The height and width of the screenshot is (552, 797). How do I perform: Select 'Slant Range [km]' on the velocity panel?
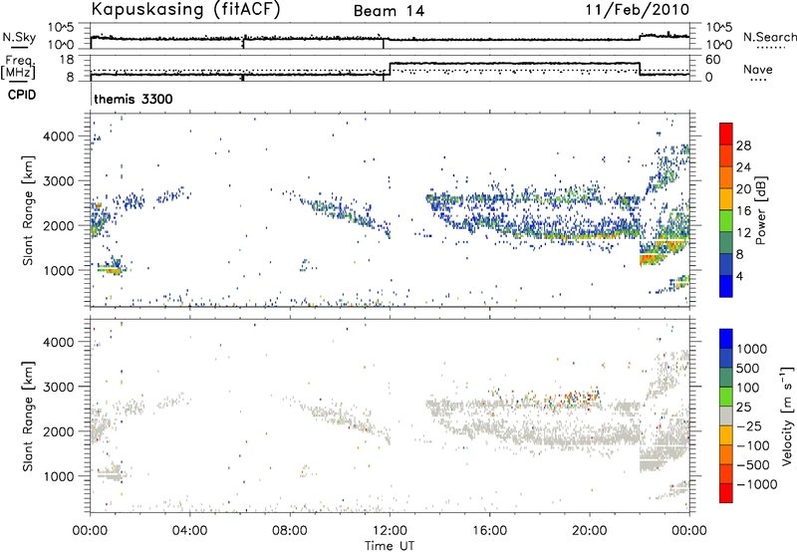[x=29, y=415]
